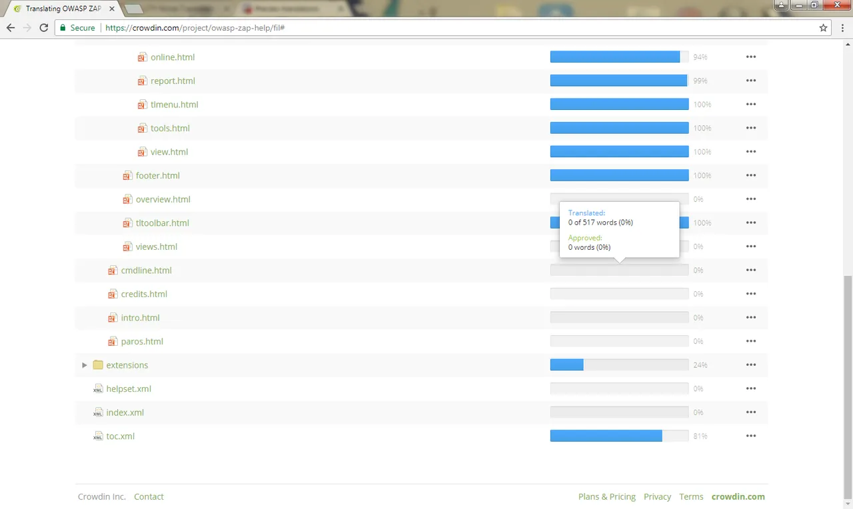
Task: Open more options for overview.html
Action: point(751,199)
